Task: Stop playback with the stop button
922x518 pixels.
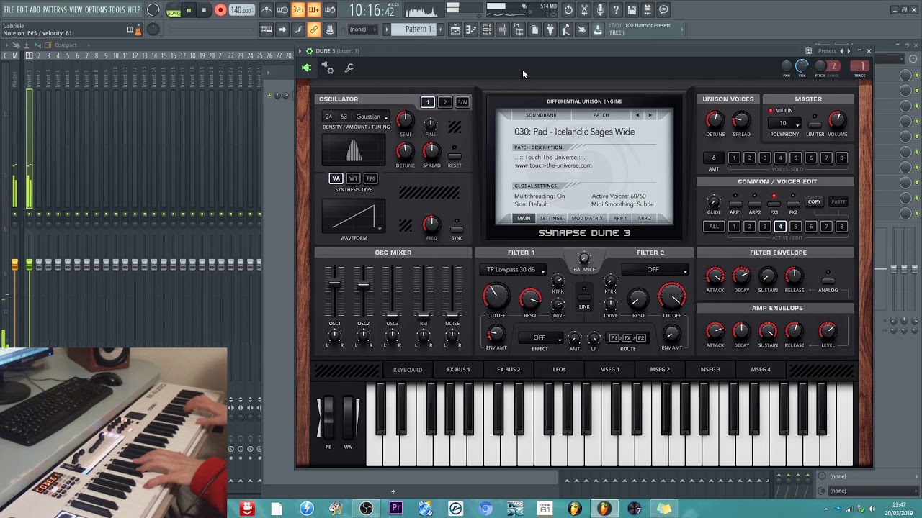Action: (x=204, y=10)
